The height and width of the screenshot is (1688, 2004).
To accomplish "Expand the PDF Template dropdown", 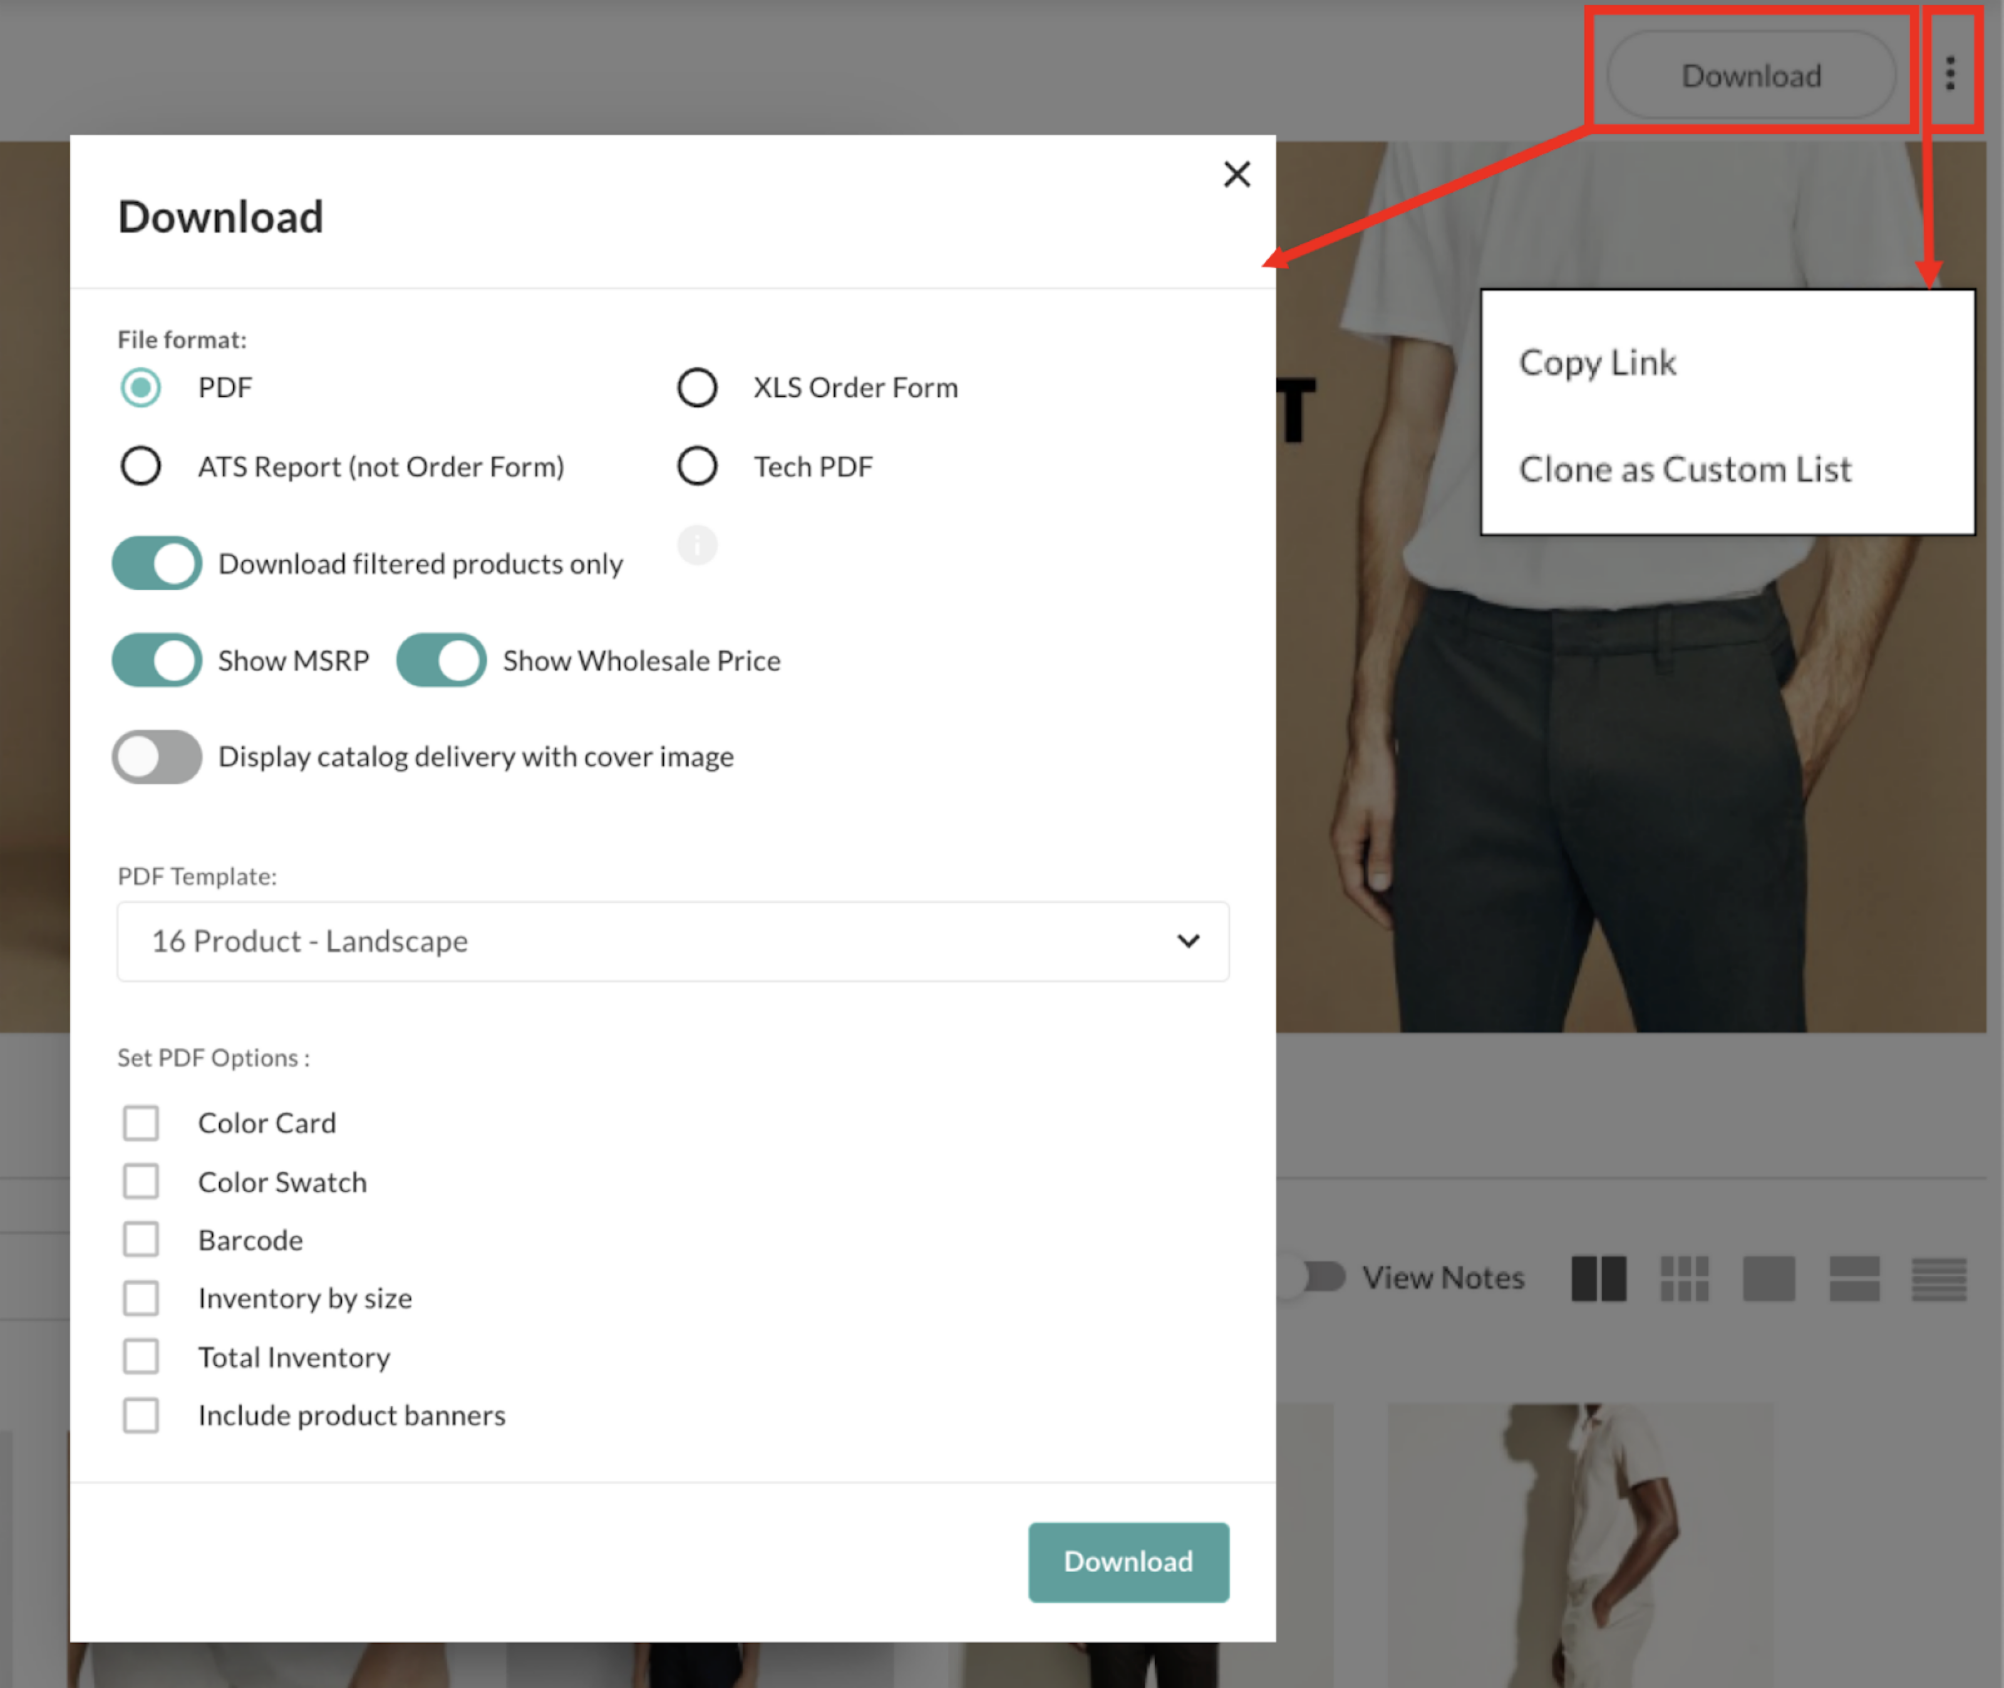I will (672, 942).
